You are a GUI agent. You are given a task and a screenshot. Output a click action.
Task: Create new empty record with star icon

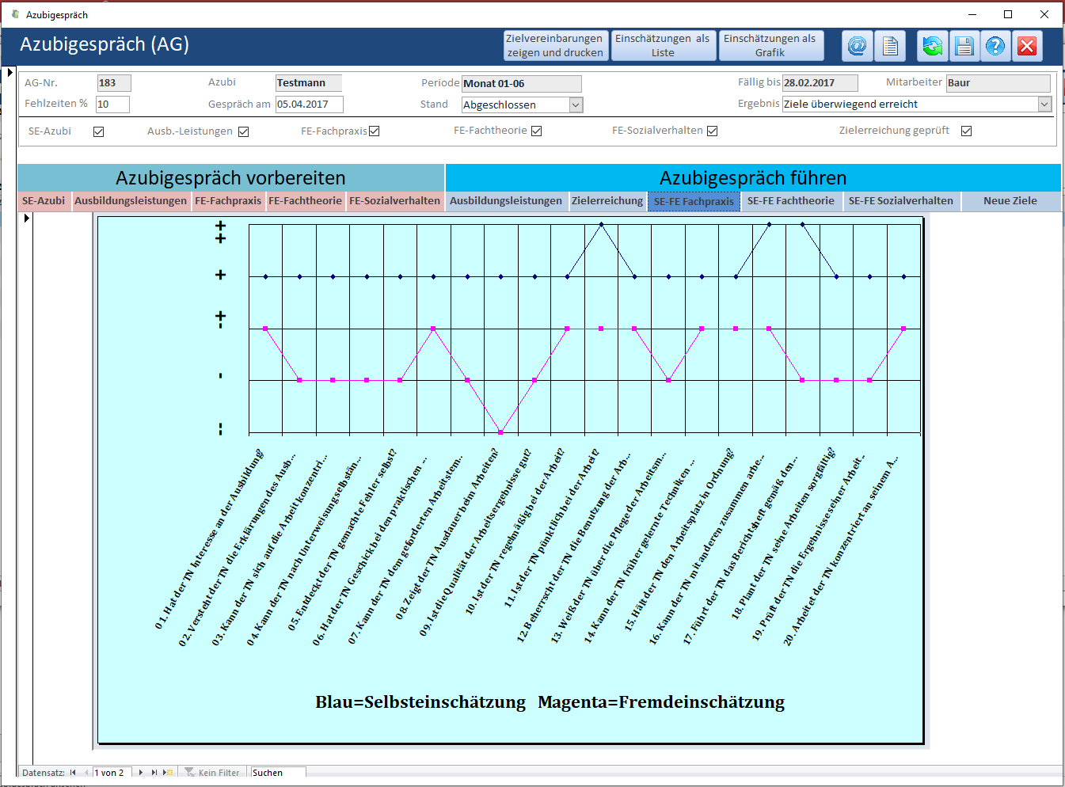click(168, 773)
